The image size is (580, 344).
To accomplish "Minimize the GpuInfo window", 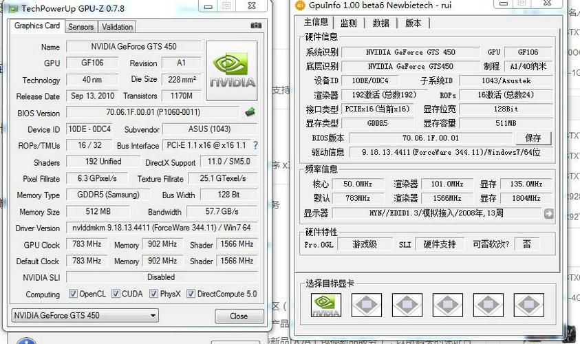I will click(x=503, y=3).
